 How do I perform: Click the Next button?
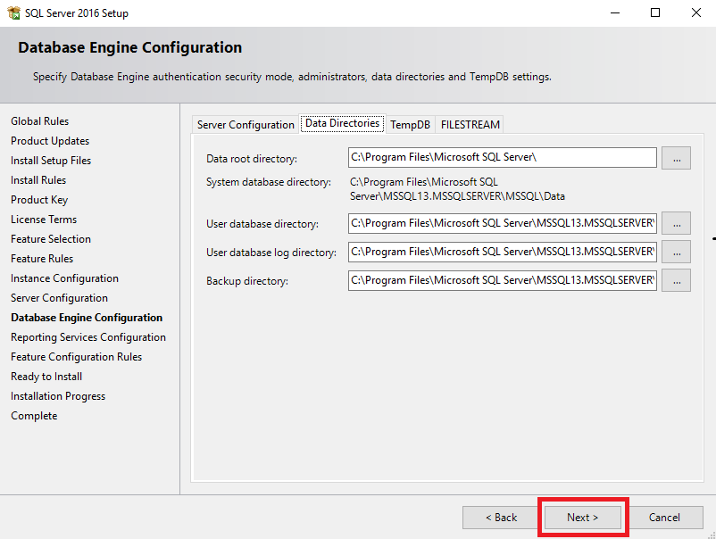click(583, 517)
